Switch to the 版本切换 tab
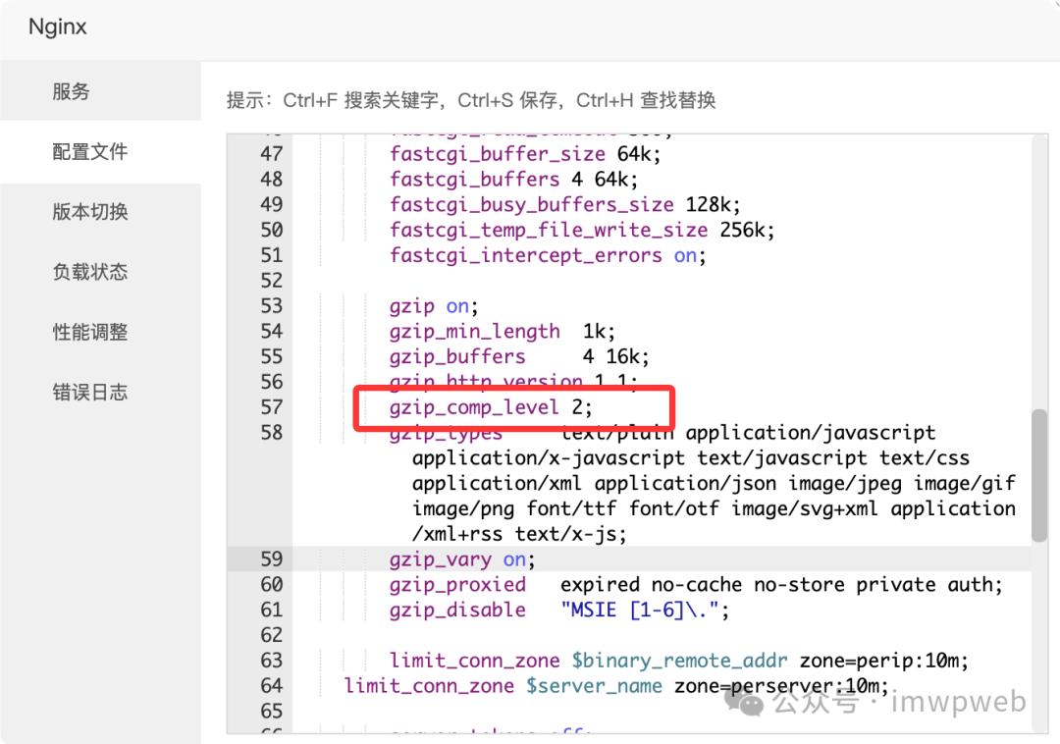1060x744 pixels. tap(90, 212)
